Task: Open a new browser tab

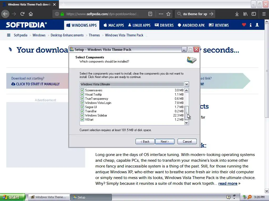Action: pyautogui.click(x=63, y=4)
